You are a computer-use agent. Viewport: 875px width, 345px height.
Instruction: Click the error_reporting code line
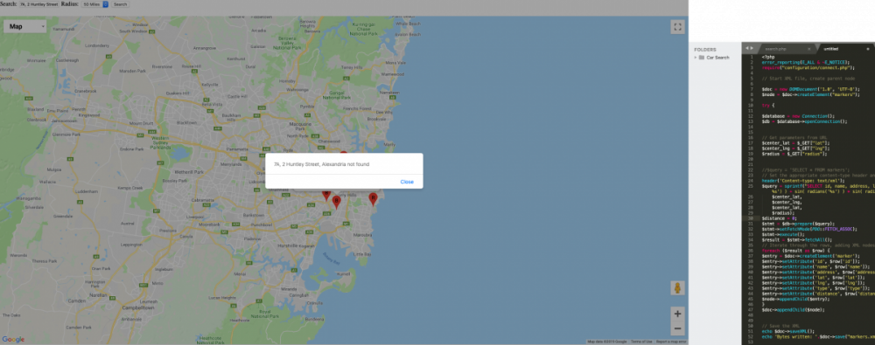pos(805,62)
